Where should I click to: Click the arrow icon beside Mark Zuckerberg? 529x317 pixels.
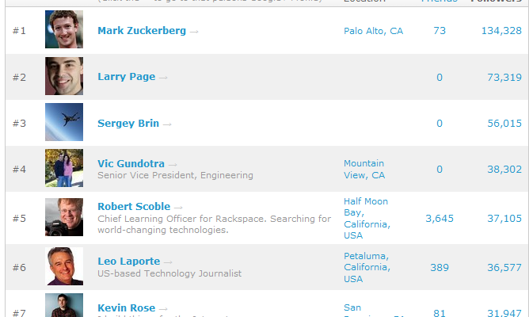click(x=194, y=31)
